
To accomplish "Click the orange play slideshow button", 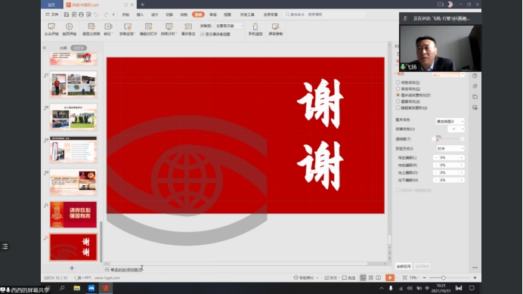I will click(x=389, y=277).
